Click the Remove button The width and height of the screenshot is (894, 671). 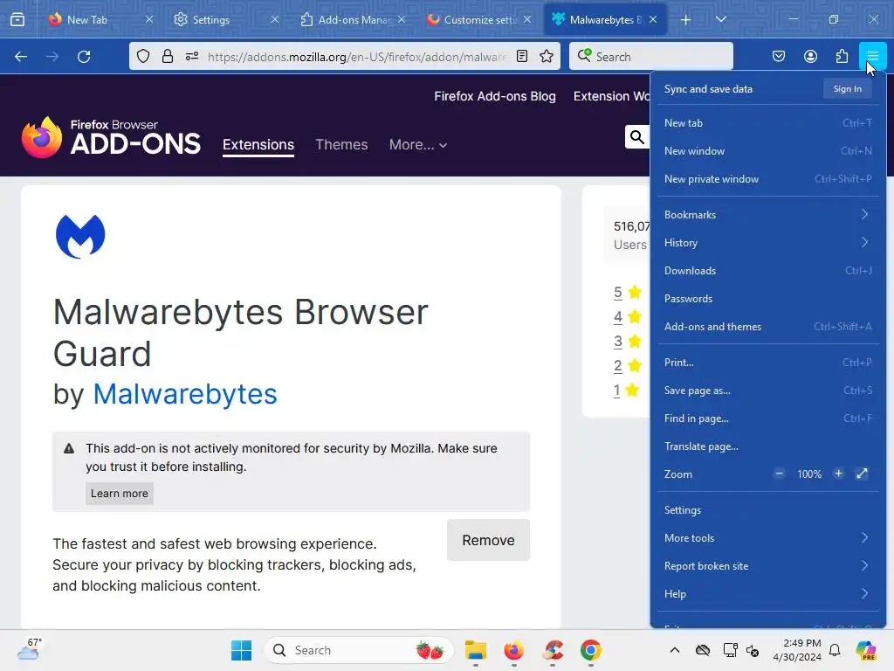pos(488,540)
